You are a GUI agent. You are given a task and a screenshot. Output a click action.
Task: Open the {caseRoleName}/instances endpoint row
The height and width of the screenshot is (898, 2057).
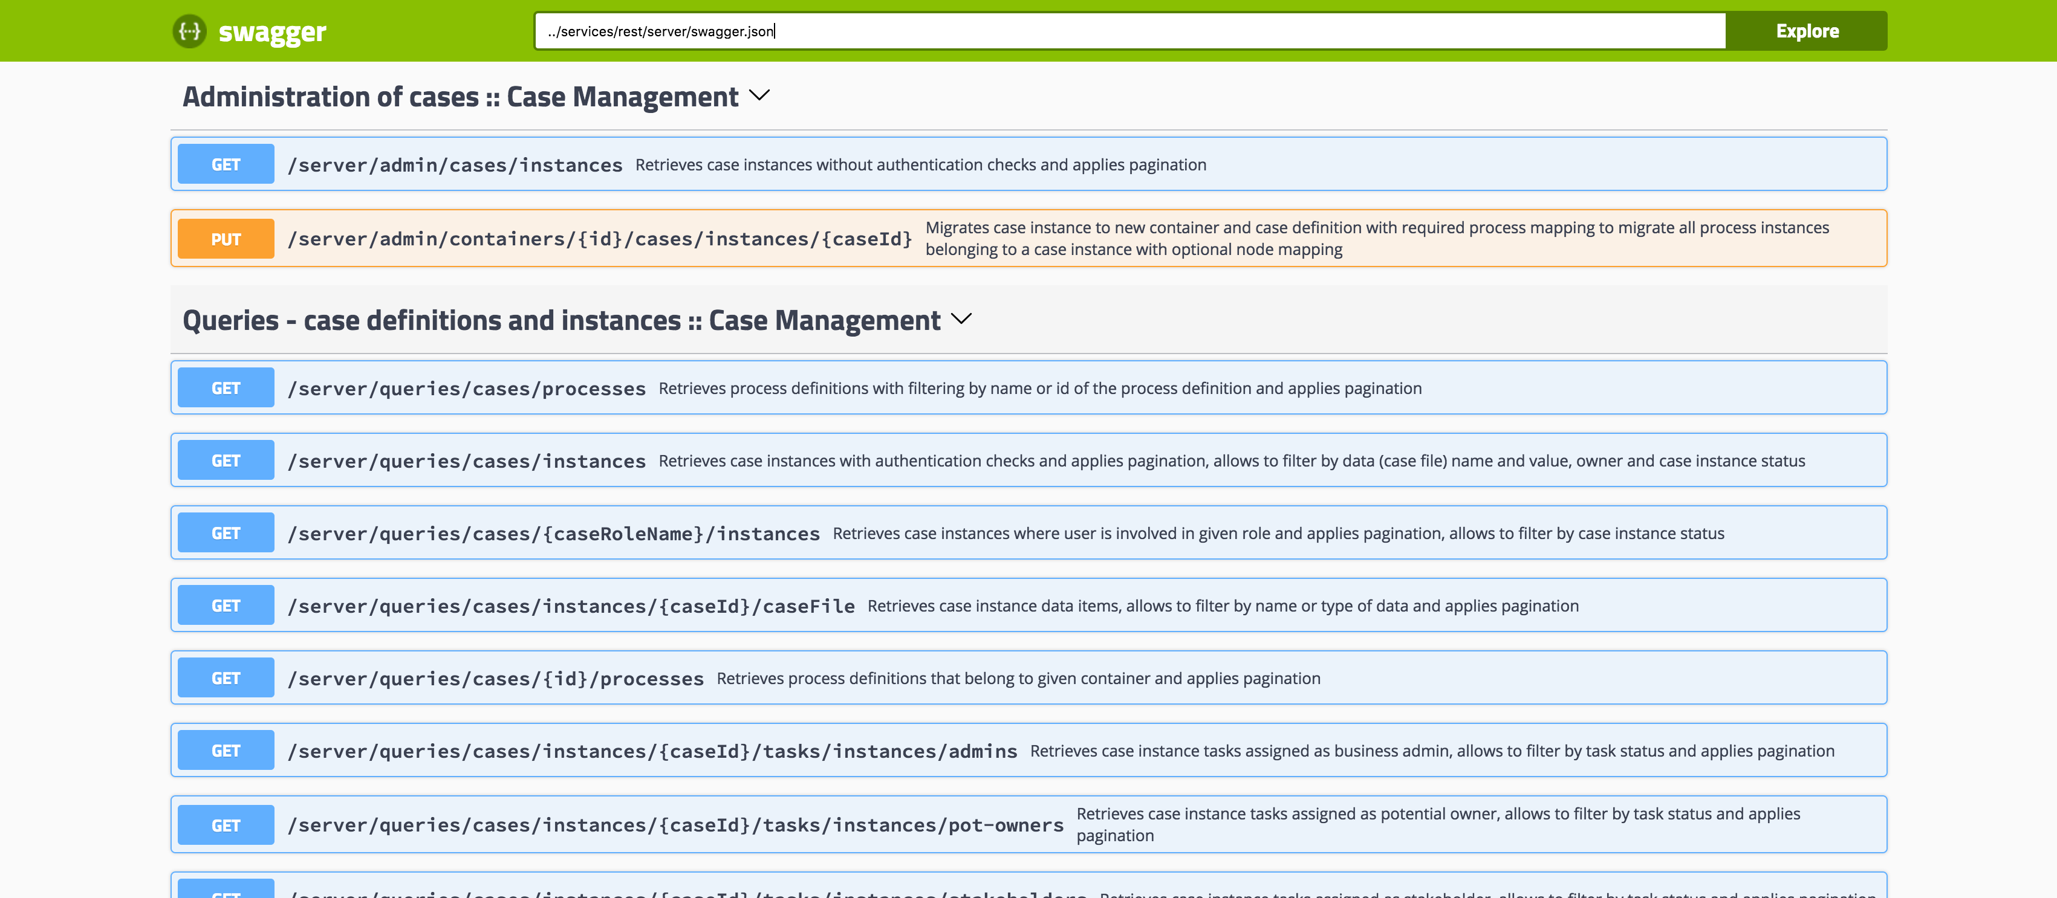[553, 533]
